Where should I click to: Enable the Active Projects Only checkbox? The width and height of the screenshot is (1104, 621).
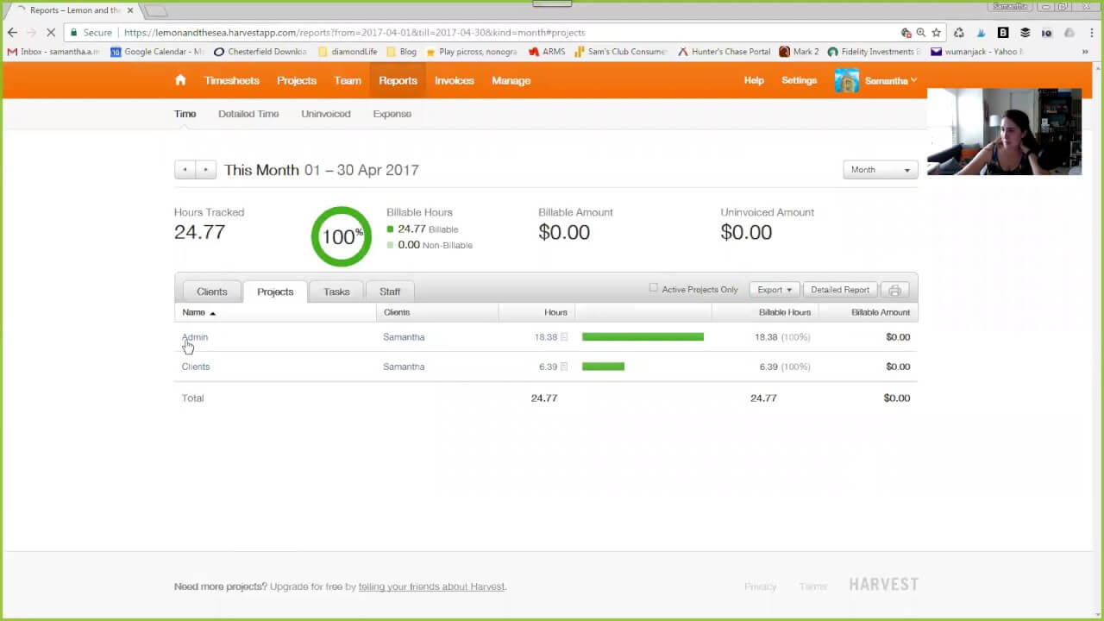[654, 288]
